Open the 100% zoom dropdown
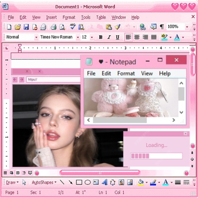The width and height of the screenshot is (198, 198). point(187,27)
